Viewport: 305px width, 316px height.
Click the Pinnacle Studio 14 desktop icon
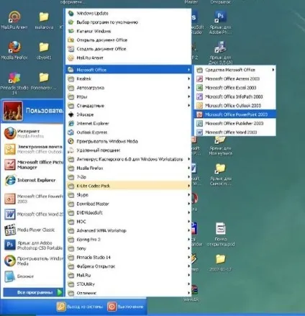(14, 78)
